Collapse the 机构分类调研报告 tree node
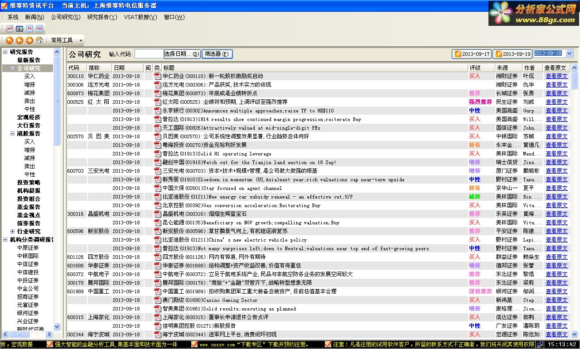 click(x=5, y=240)
